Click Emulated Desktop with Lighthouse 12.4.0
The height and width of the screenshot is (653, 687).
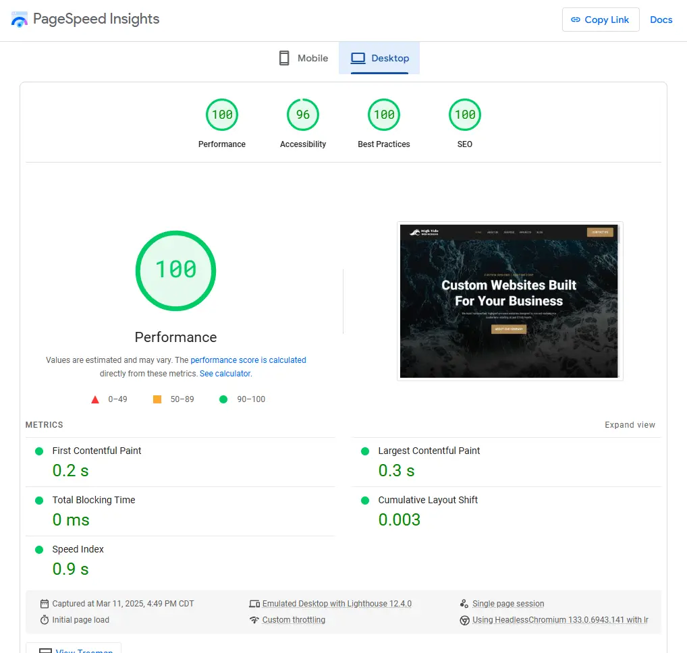point(337,604)
